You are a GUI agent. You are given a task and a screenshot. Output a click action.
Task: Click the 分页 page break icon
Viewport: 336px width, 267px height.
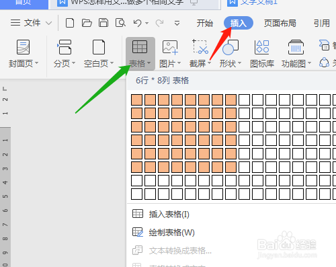point(65,47)
